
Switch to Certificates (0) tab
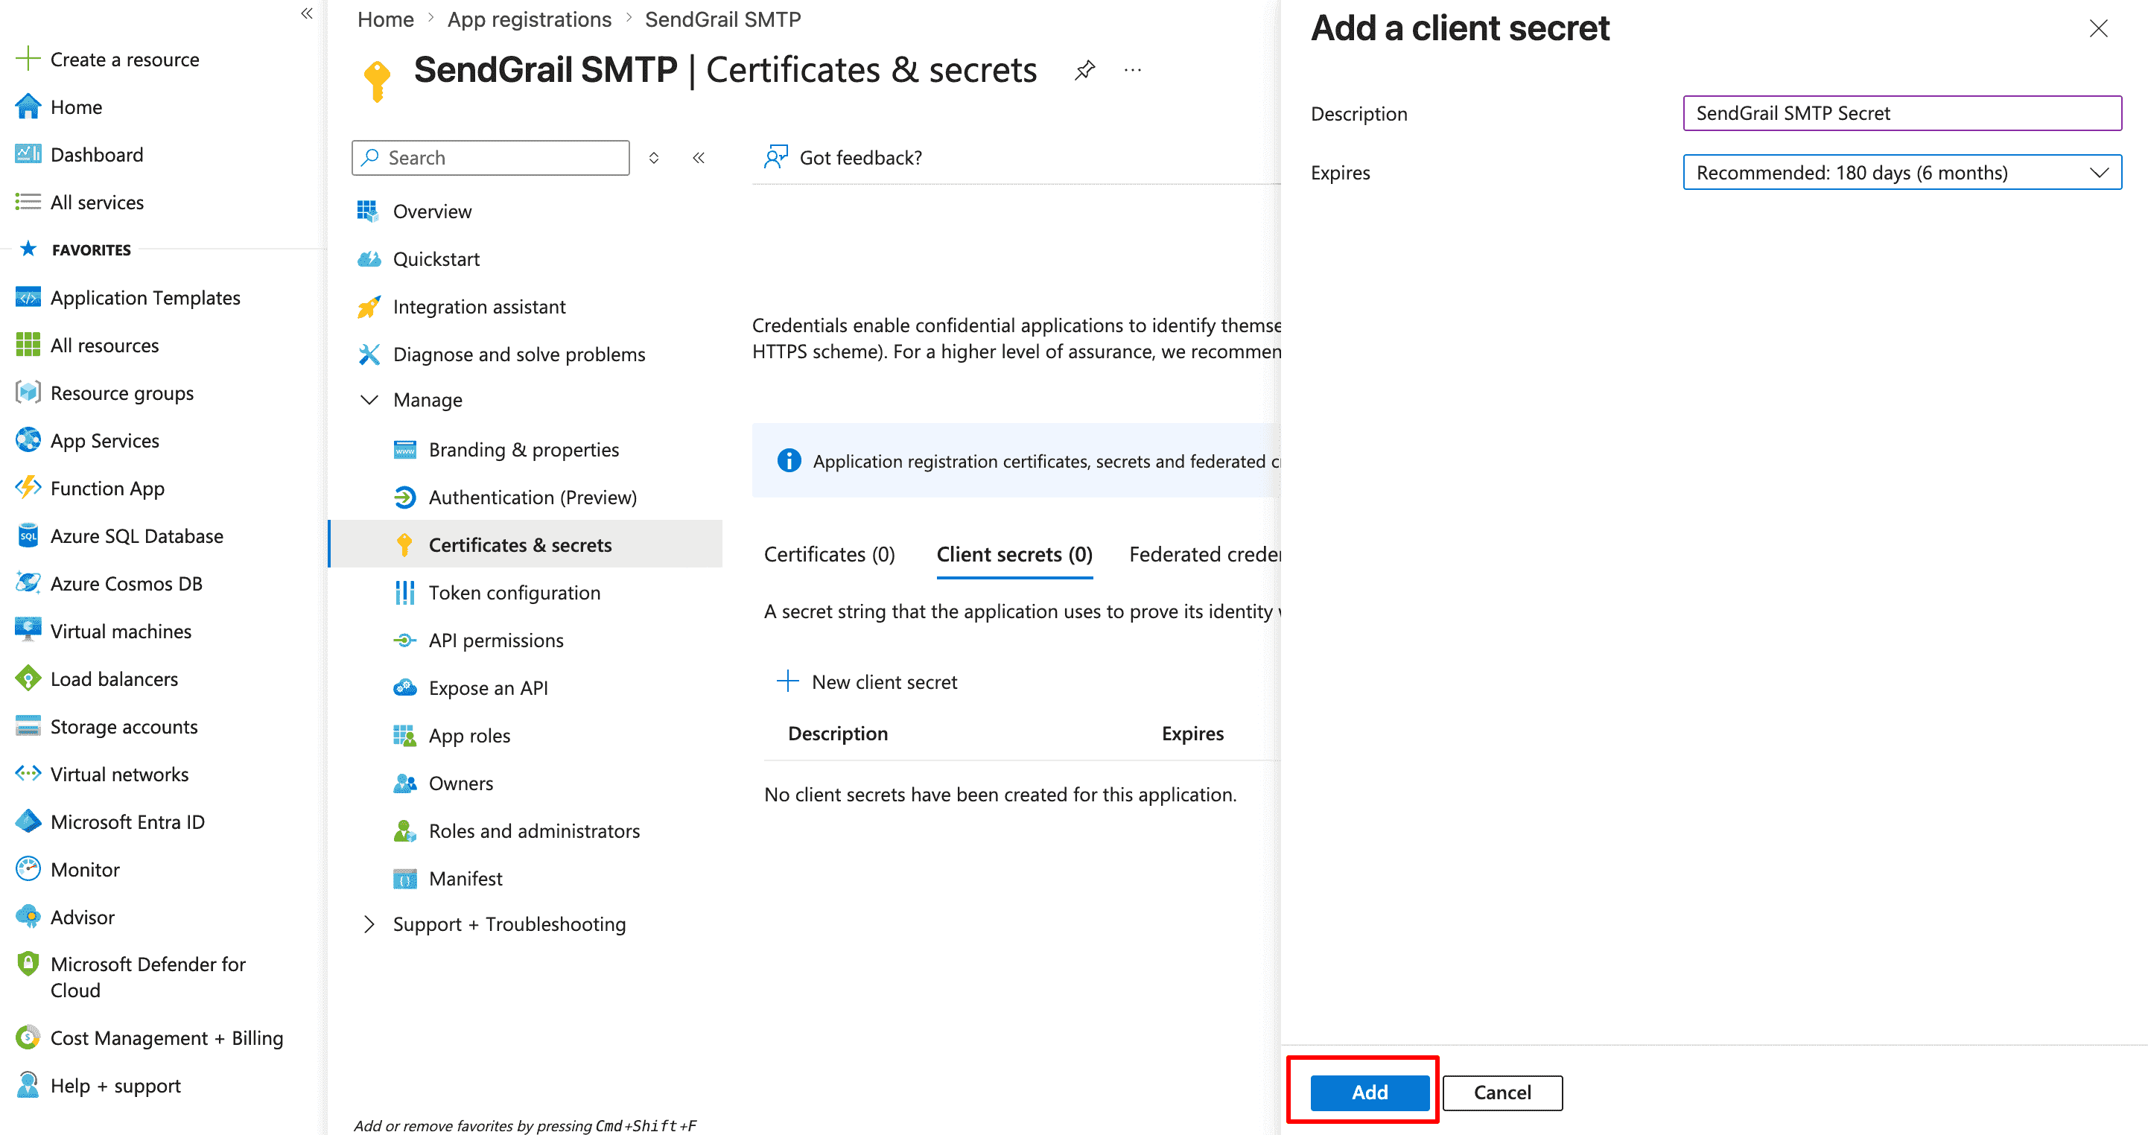[829, 555]
